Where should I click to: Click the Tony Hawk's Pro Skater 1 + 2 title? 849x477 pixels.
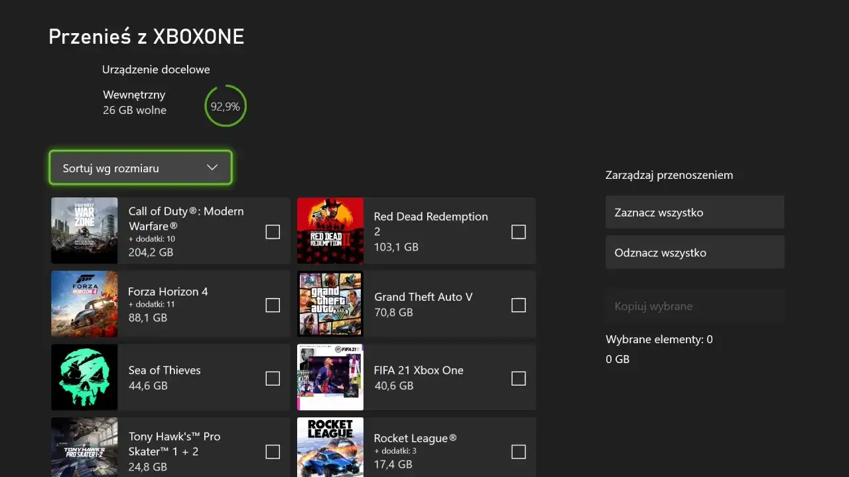tap(174, 444)
